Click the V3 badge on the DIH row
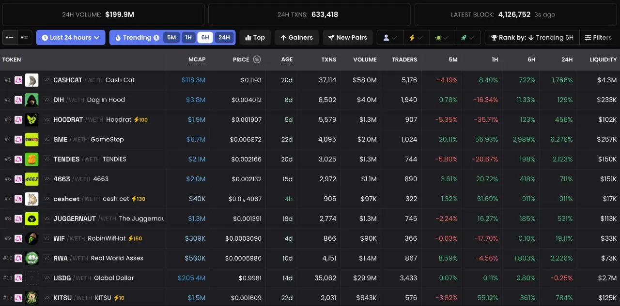 pyautogui.click(x=47, y=100)
